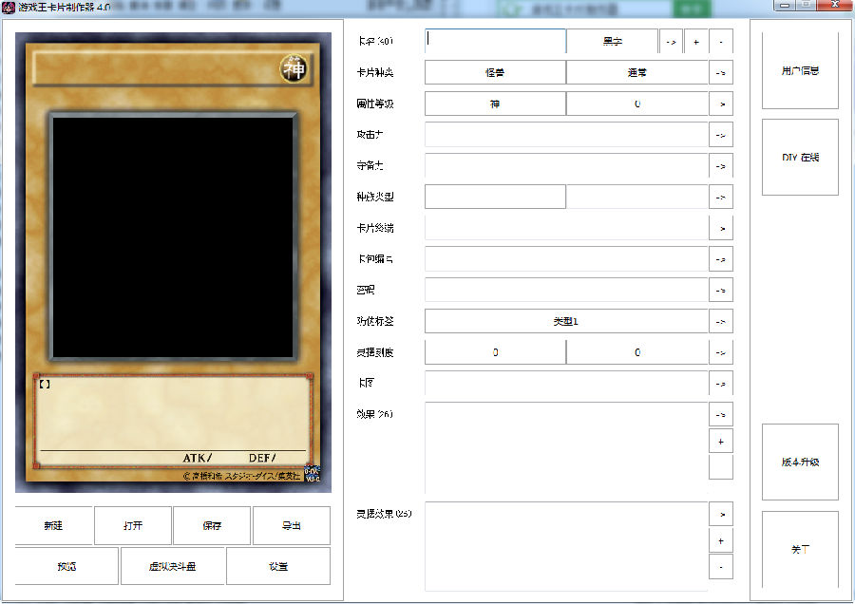Focus the 守备力 input field

[x=566, y=165]
